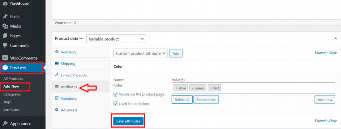Open the Variable product type dropdown

pyautogui.click(x=116, y=39)
